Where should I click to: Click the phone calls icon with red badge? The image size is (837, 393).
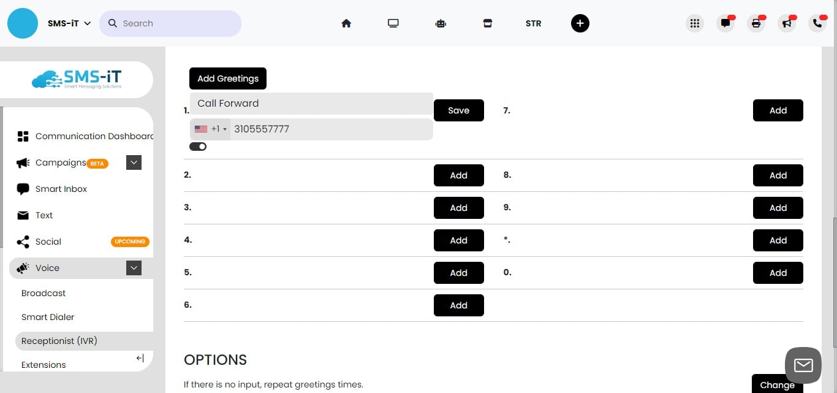click(x=817, y=23)
